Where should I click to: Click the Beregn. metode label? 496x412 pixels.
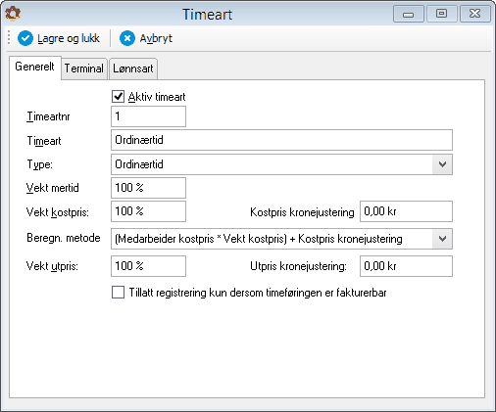coord(64,238)
